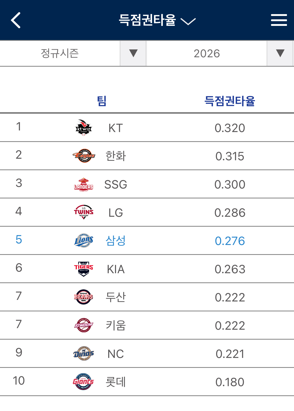Tap the back arrow icon
Screen dimensions: 294x411
click(16, 20)
